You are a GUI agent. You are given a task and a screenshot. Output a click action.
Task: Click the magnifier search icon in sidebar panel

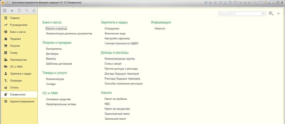(27, 11)
